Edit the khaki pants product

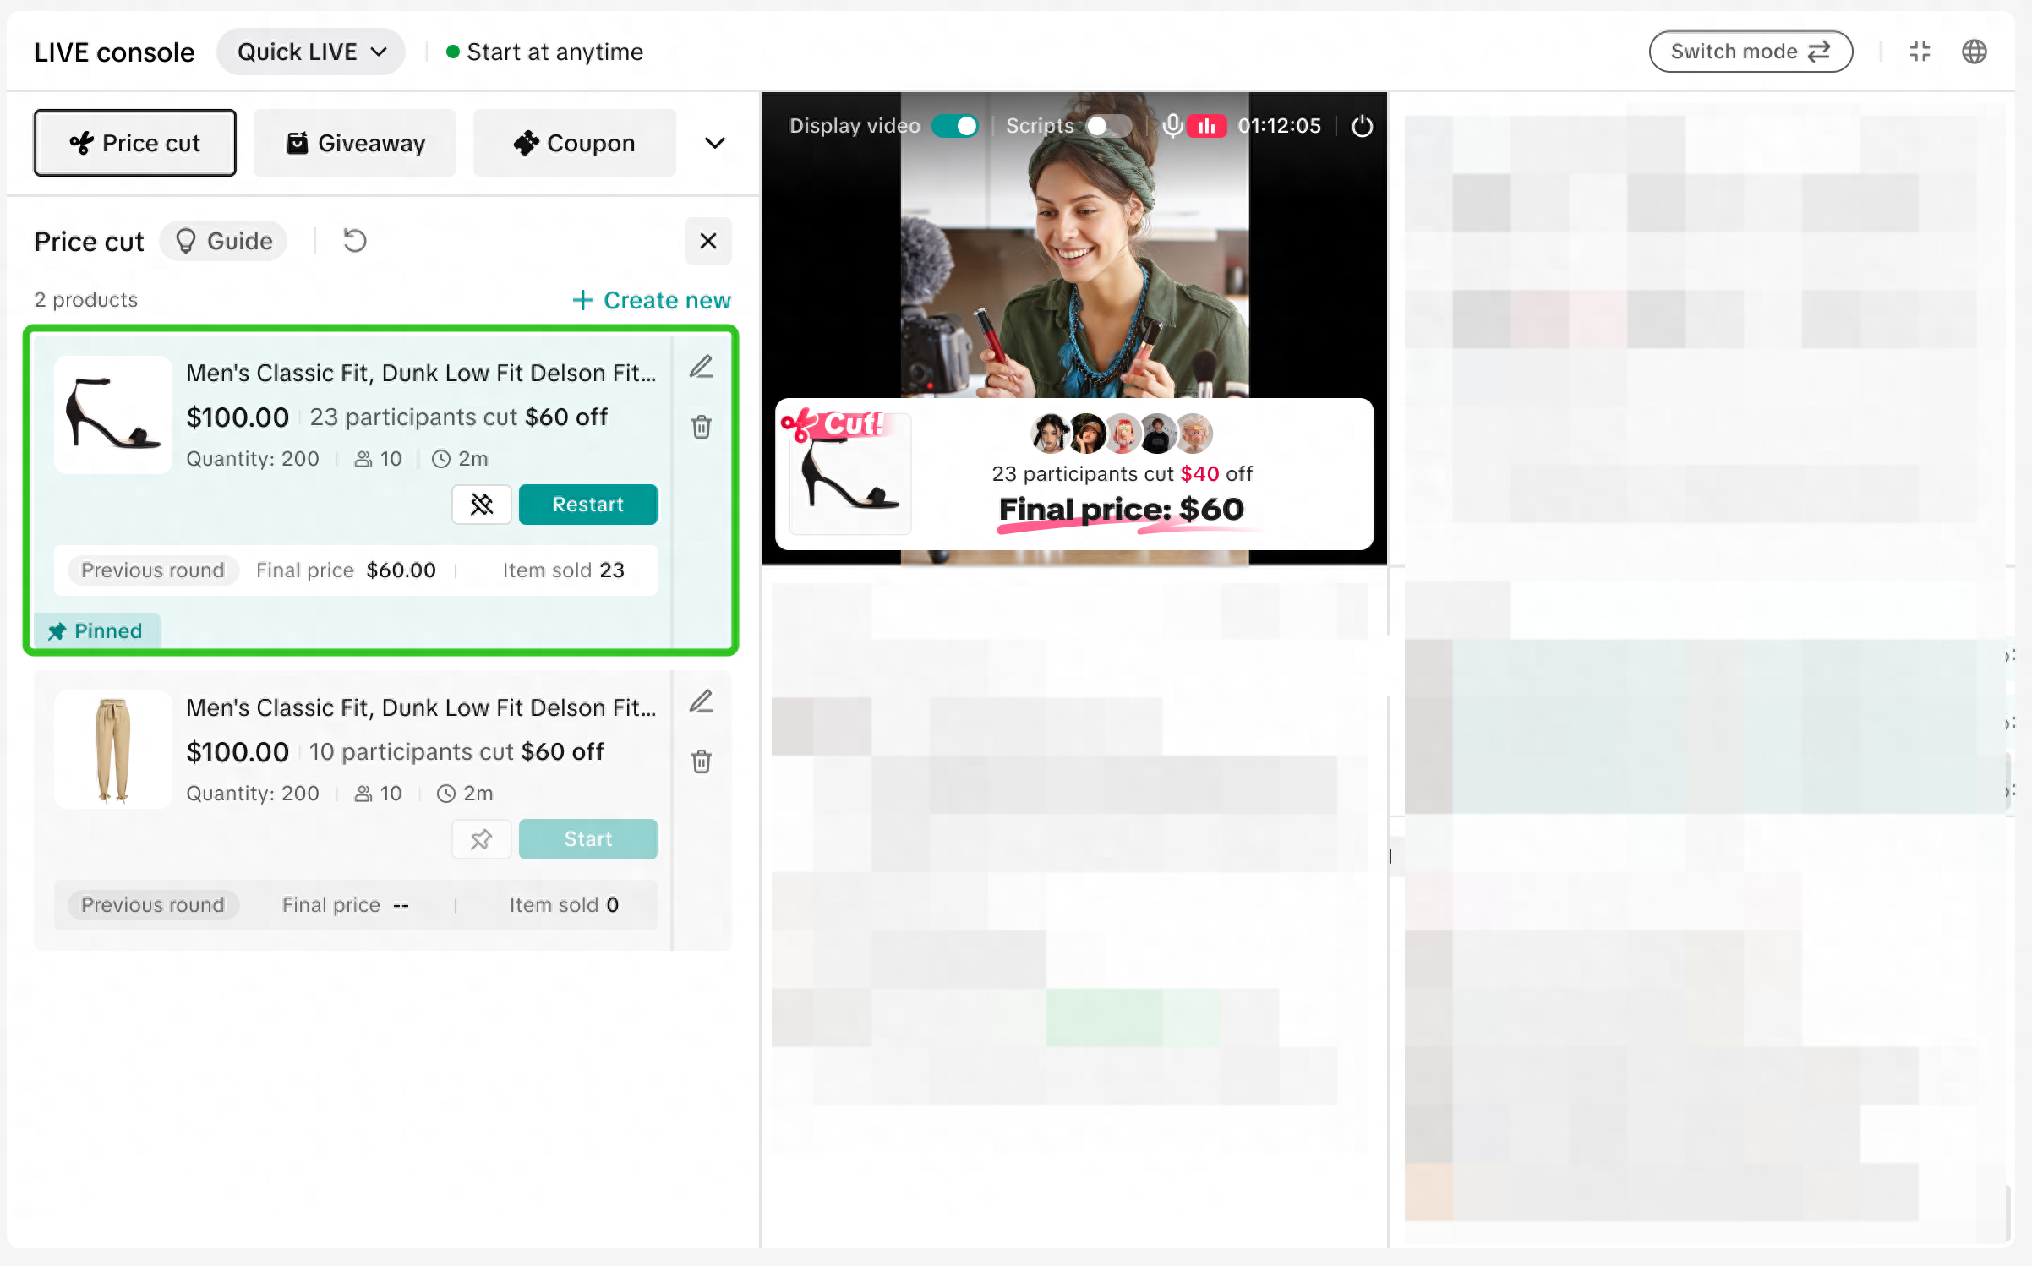tap(701, 701)
